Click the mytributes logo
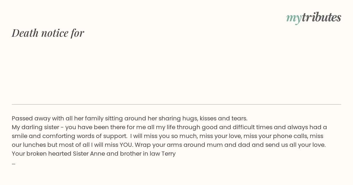The width and height of the screenshot is (353, 185). coord(314,18)
